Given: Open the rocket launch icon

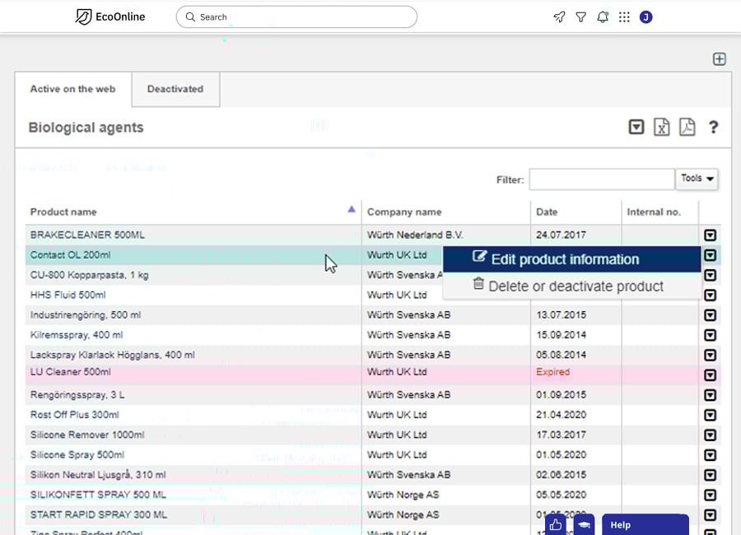Looking at the screenshot, I should [559, 17].
